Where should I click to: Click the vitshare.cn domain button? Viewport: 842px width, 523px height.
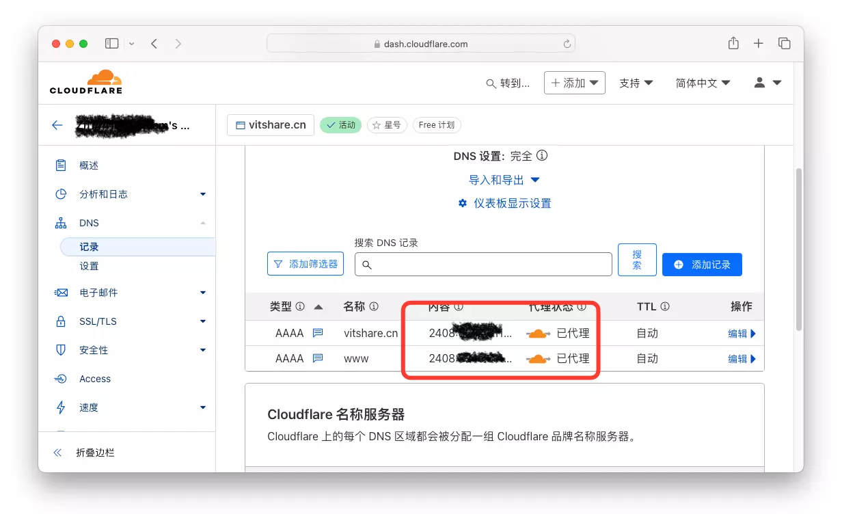pos(271,125)
